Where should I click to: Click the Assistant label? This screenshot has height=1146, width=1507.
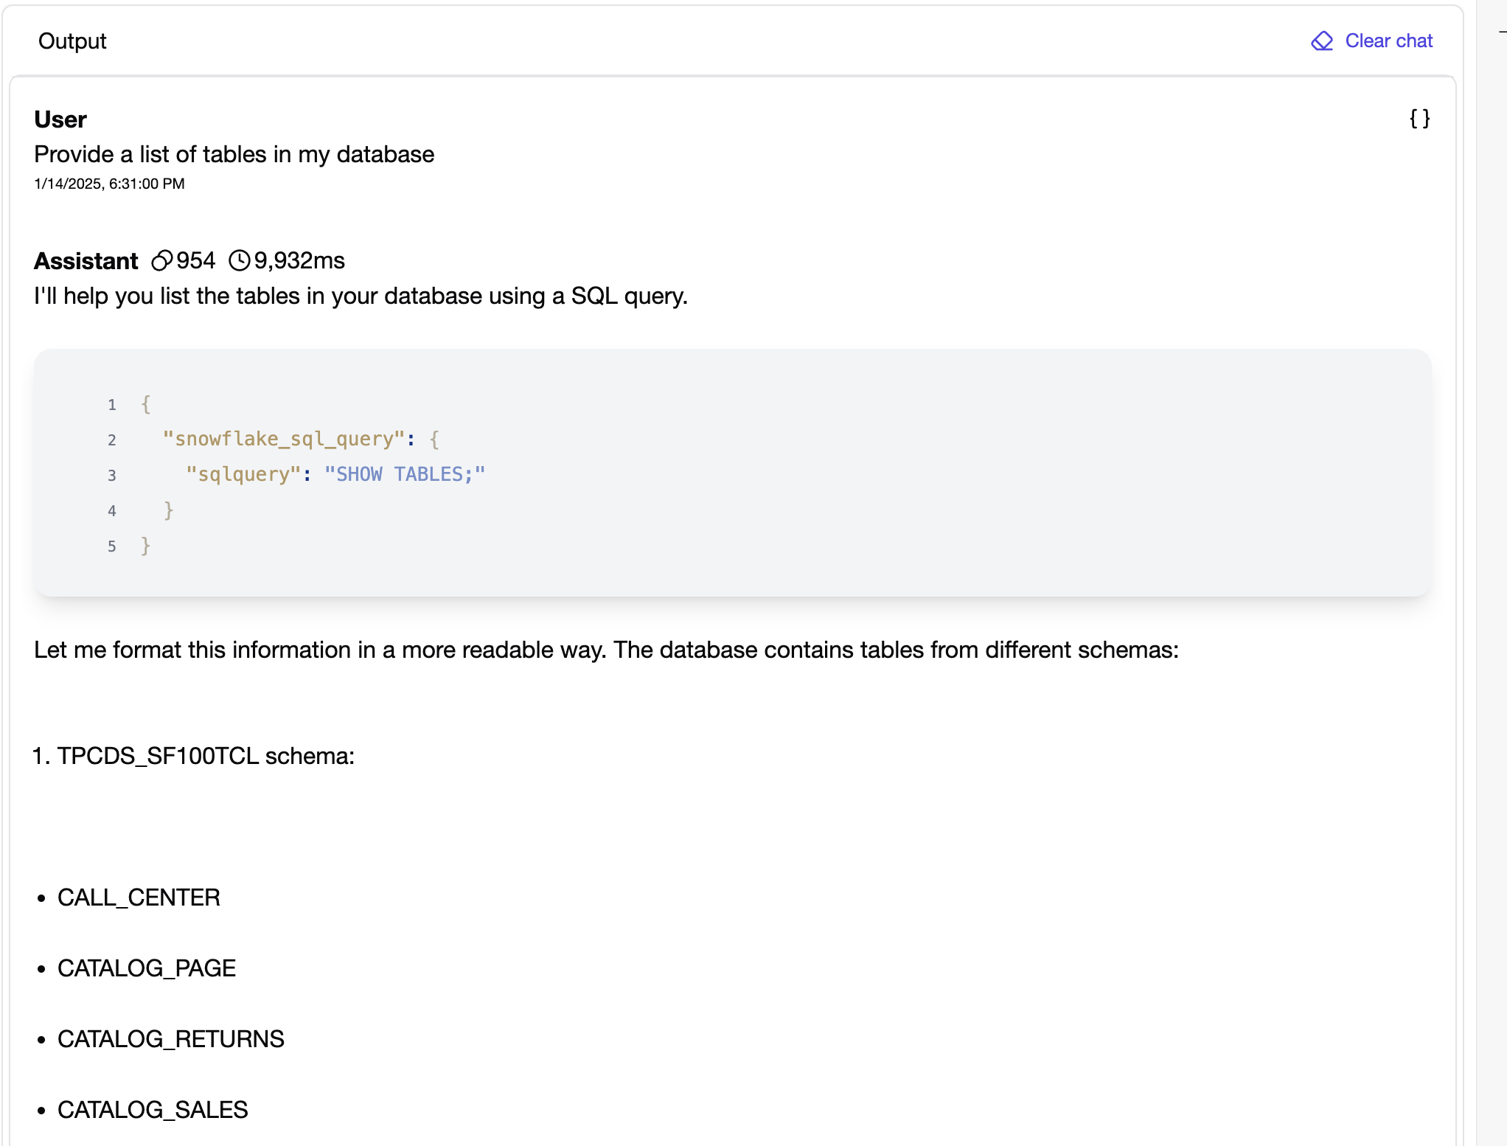tap(86, 260)
